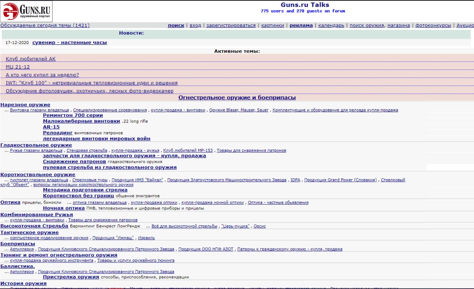474x289 pixels.
Task: Open the Оптика forum
Action: click(x=10, y=202)
